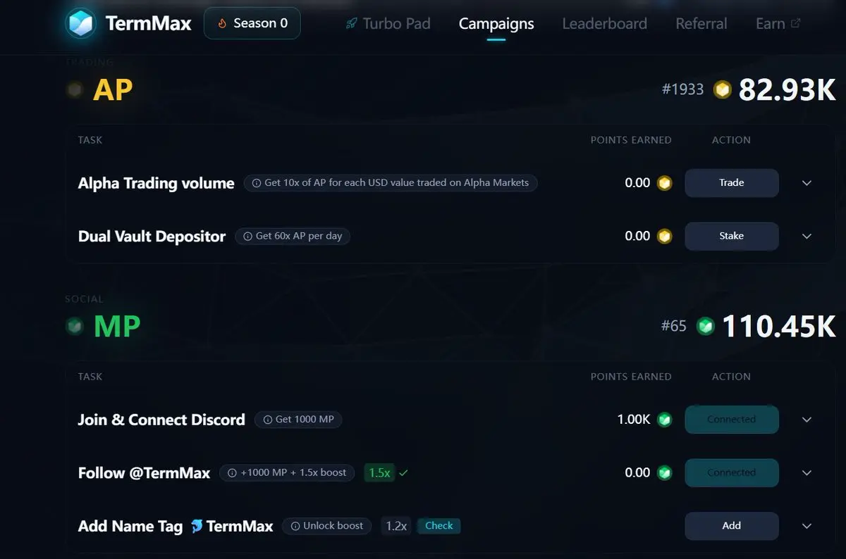This screenshot has width=846, height=559.
Task: Click the Alpha Trading volume task title
Action: (x=156, y=183)
